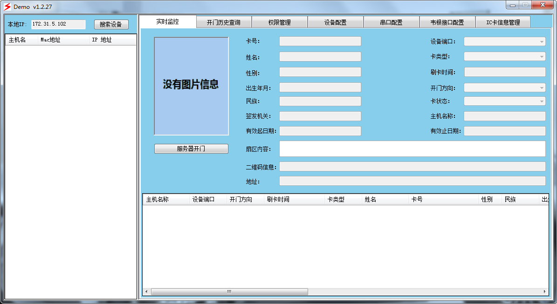Click the 搜索设备 button
The height and width of the screenshot is (304, 557).
coord(111,25)
